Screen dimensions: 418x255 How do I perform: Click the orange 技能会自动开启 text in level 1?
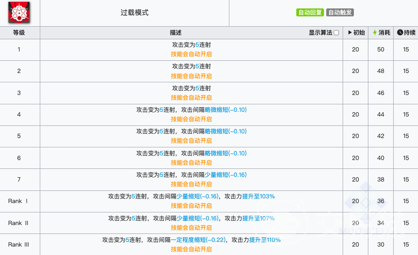pos(191,54)
